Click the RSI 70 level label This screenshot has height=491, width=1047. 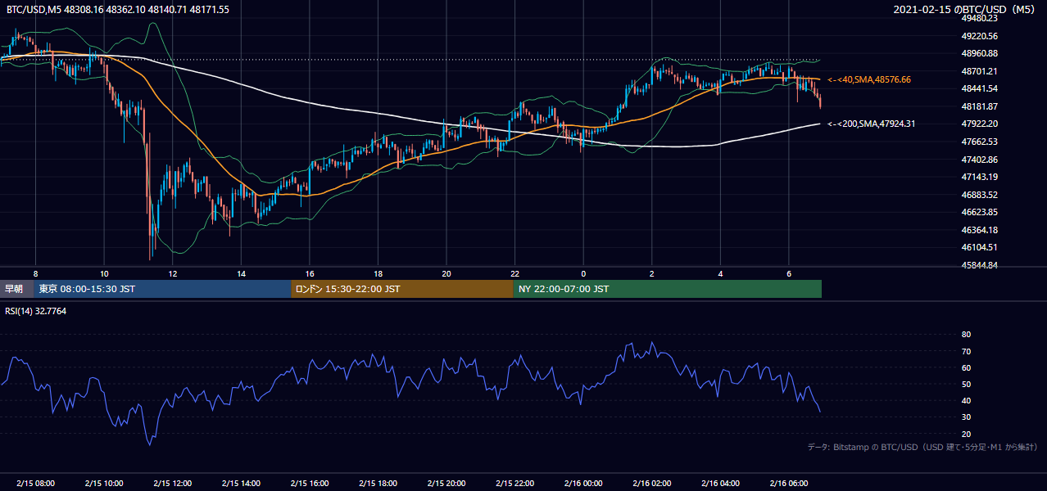(966, 351)
